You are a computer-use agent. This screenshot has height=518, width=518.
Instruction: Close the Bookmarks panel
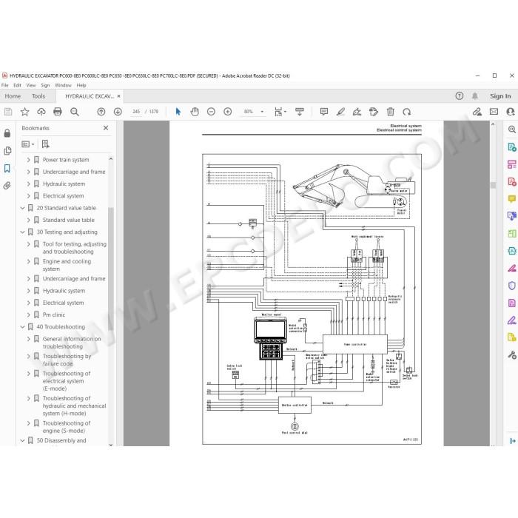pyautogui.click(x=106, y=128)
